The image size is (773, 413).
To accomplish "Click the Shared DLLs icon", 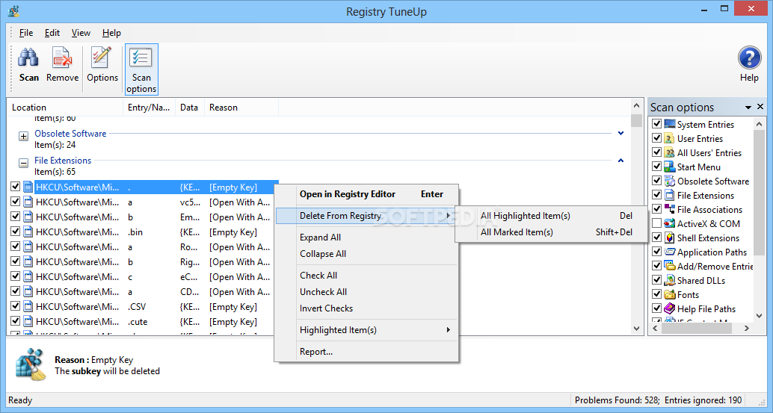I will point(670,280).
